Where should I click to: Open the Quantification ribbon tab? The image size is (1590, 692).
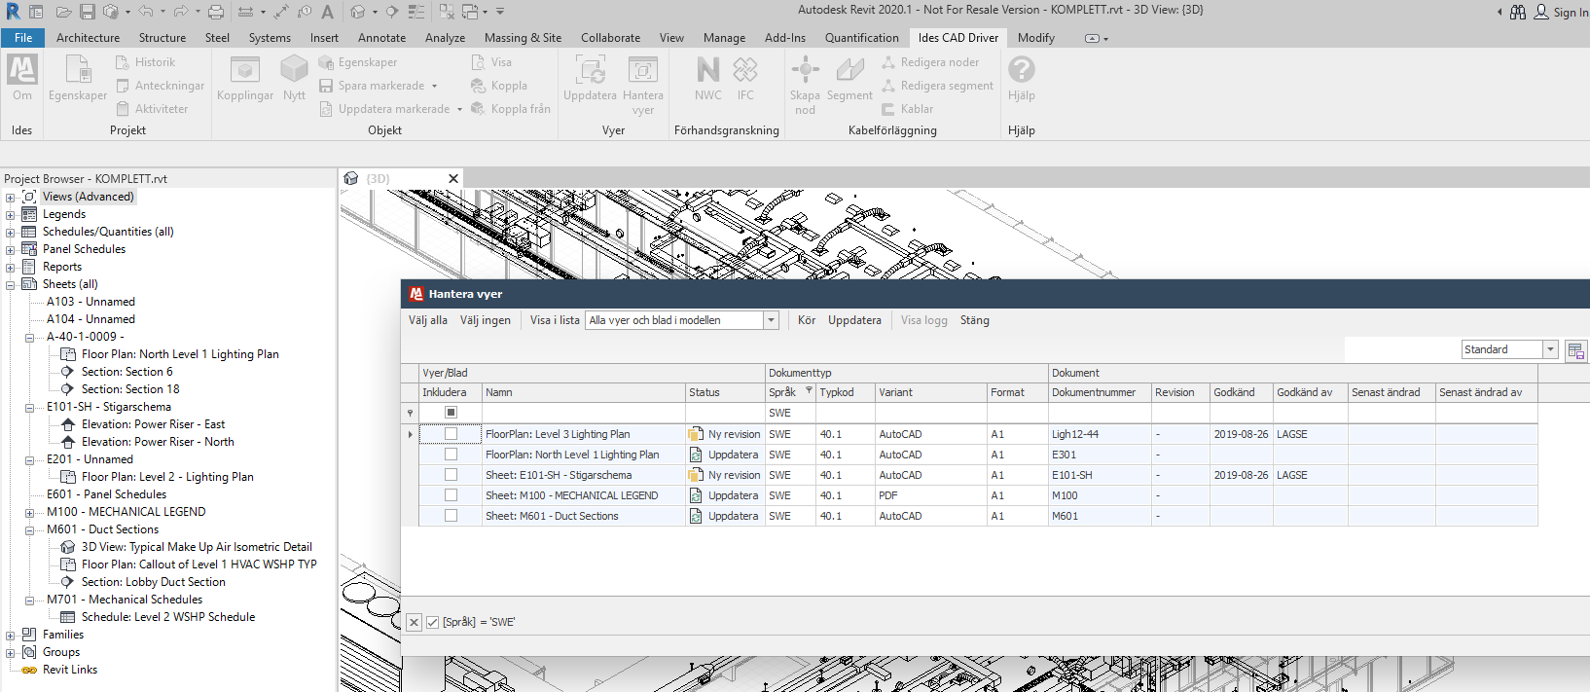[x=861, y=38]
